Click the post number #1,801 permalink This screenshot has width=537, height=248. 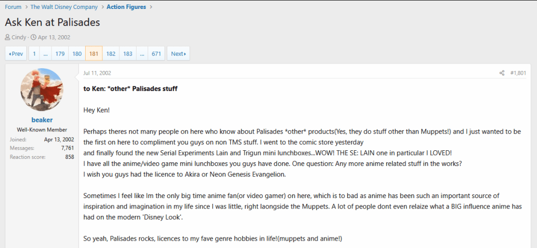[518, 73]
